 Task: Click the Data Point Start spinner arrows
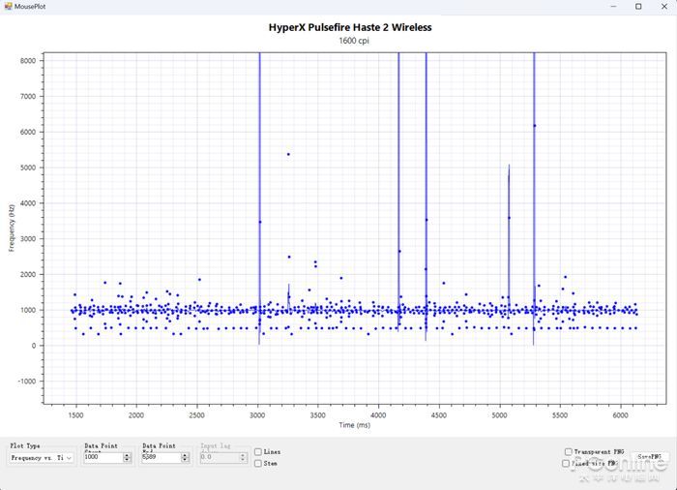127,457
